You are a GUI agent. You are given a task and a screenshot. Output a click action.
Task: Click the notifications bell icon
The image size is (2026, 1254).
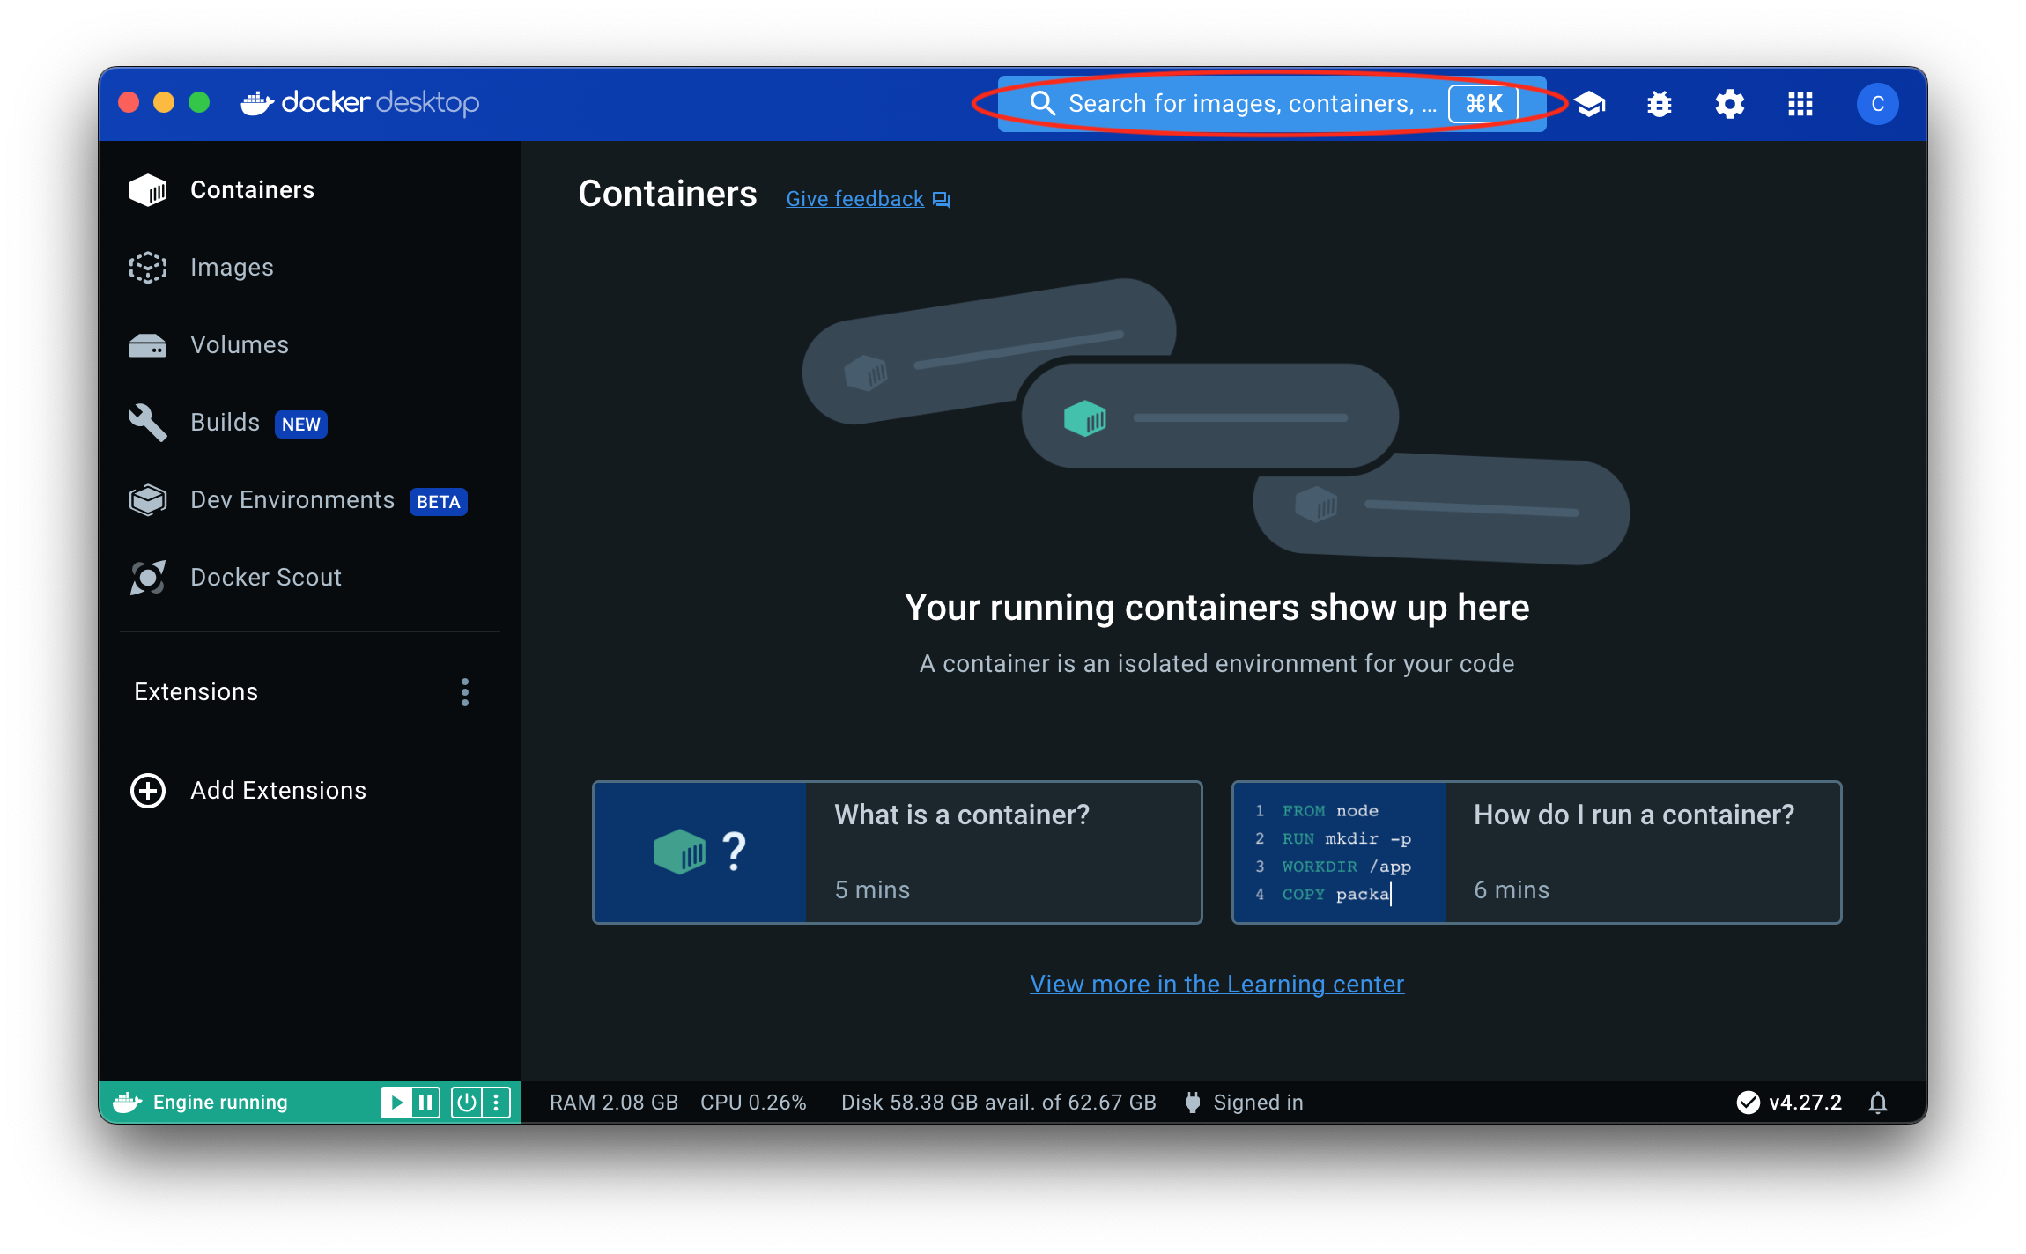click(1878, 1103)
